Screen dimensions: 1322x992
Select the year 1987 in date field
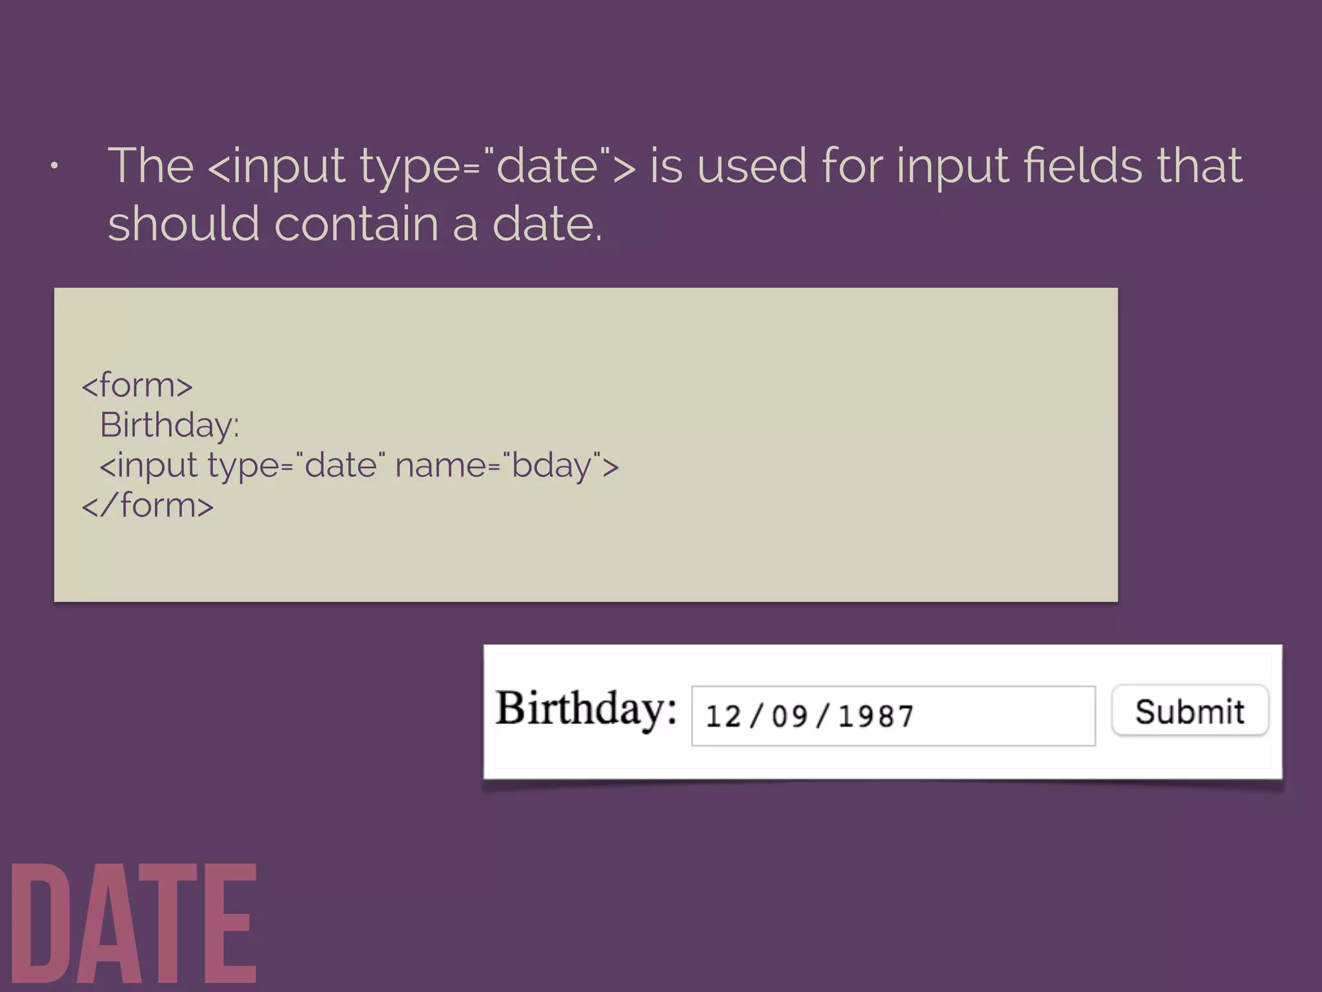(876, 716)
